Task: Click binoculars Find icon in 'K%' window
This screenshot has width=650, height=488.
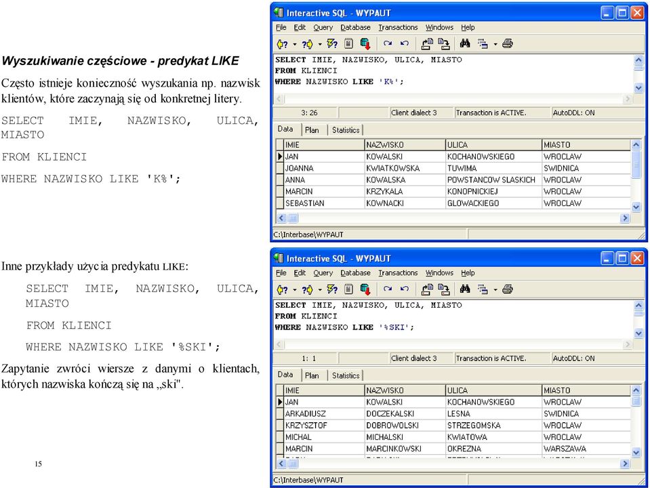Action: coord(465,43)
